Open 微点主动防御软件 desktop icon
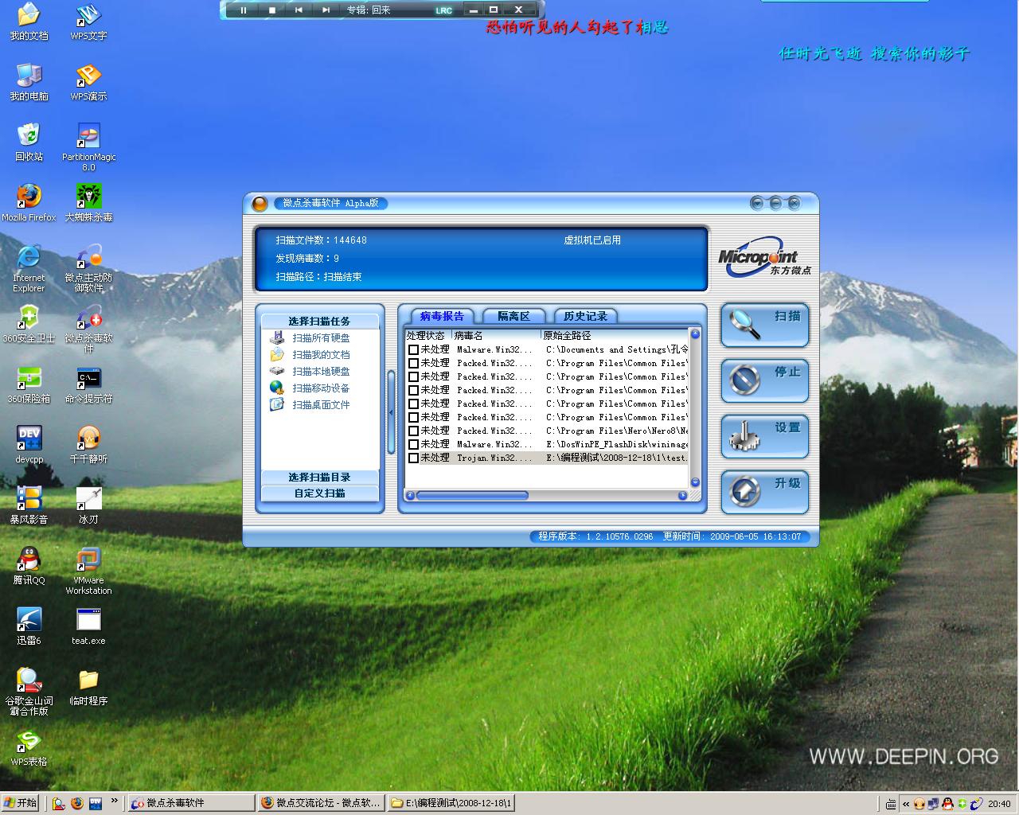The image size is (1019, 815). pos(88,269)
